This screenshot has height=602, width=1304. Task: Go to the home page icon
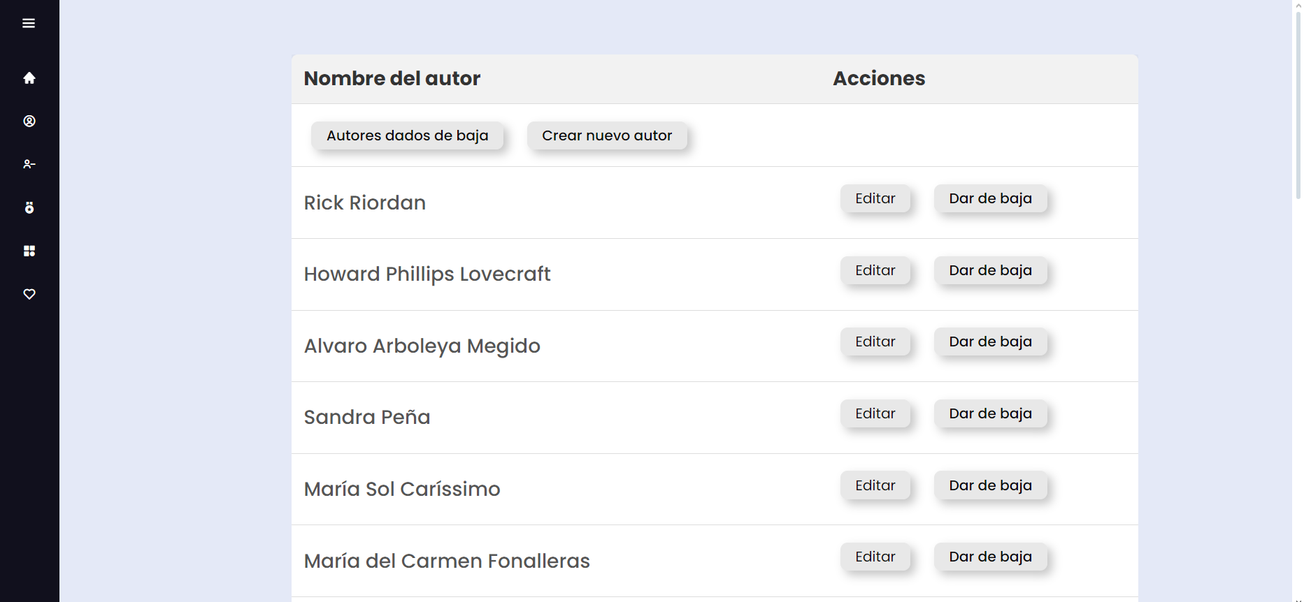tap(29, 78)
